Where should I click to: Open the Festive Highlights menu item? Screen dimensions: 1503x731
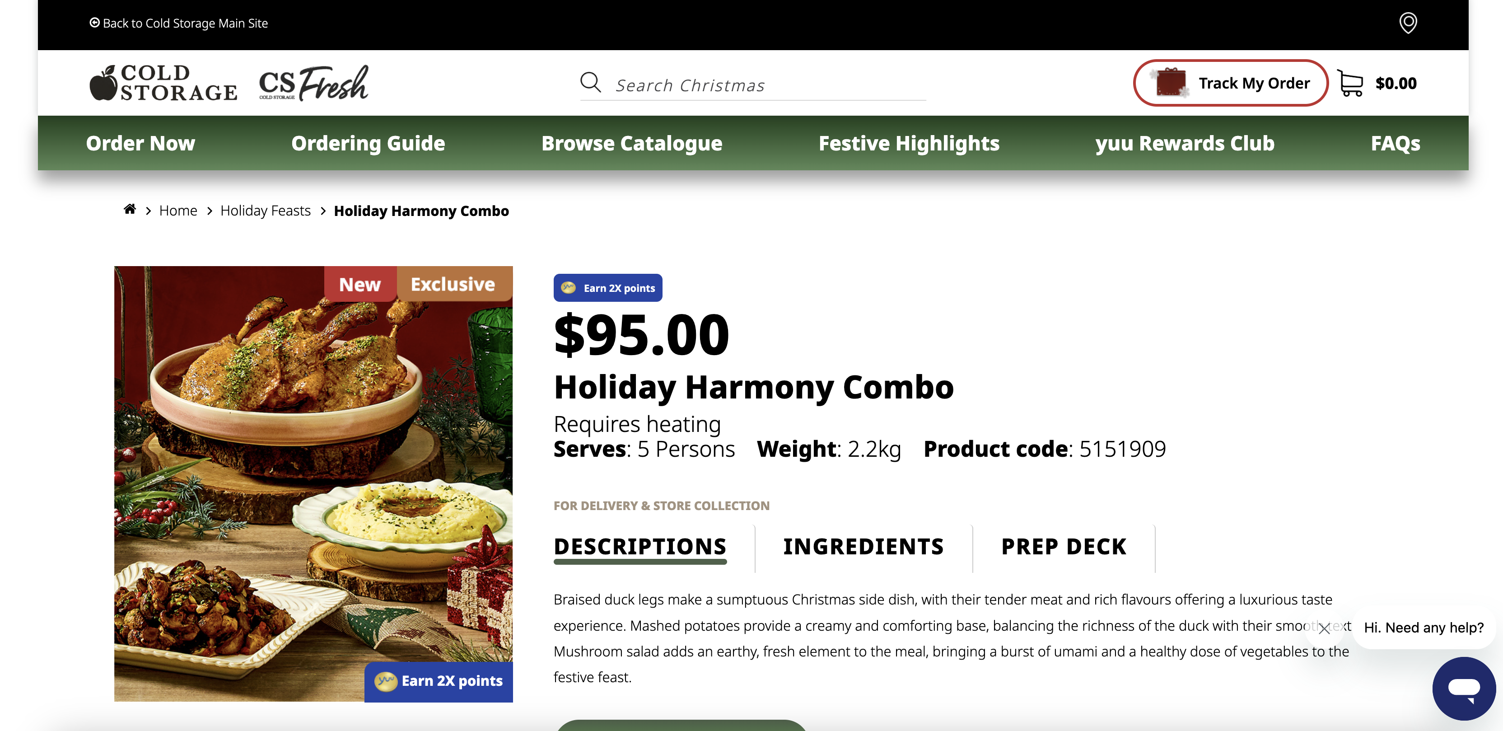coord(909,142)
